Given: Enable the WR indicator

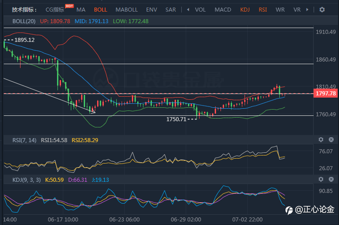Looking at the screenshot, I should (280, 10).
